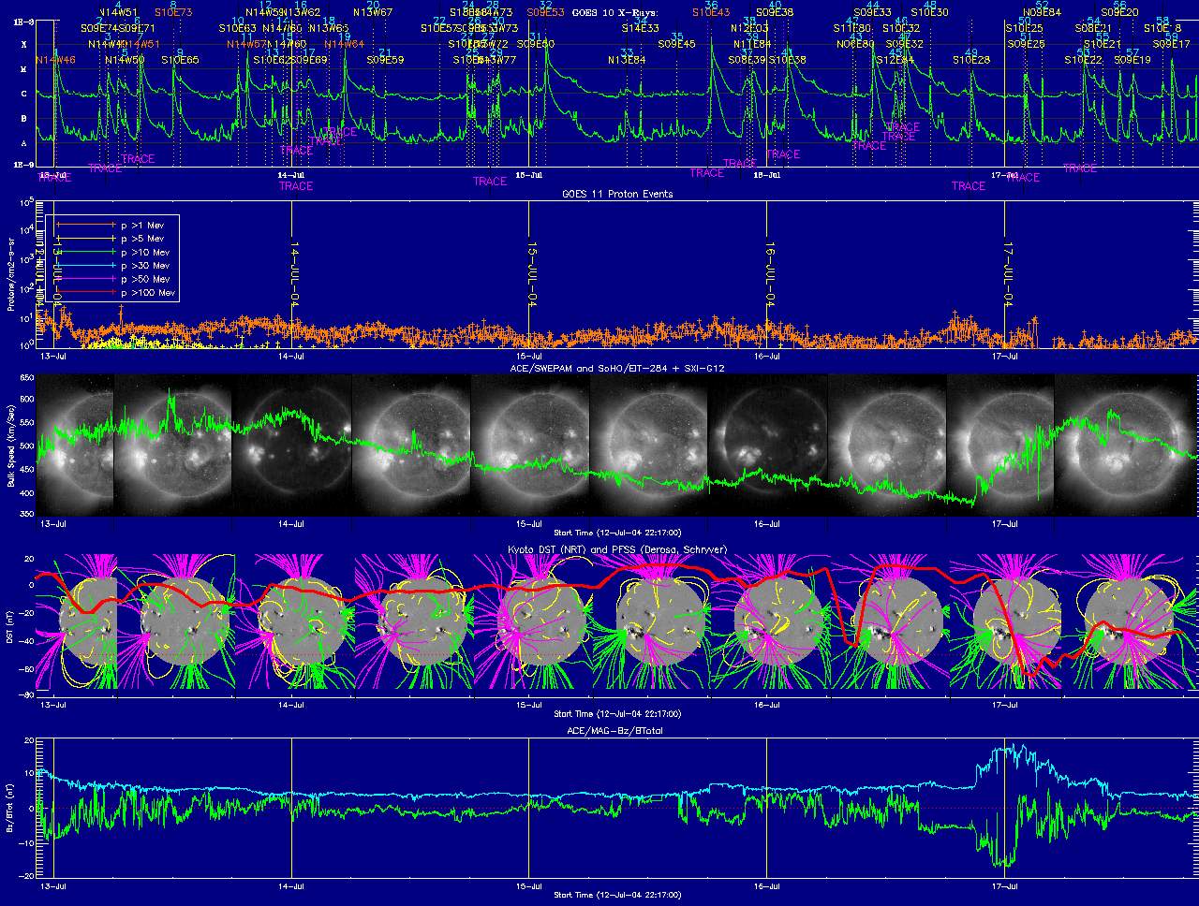Viewport: 1199px width, 906px height.
Task: Click the GOES 10 X-Rays title text
Action: point(614,12)
